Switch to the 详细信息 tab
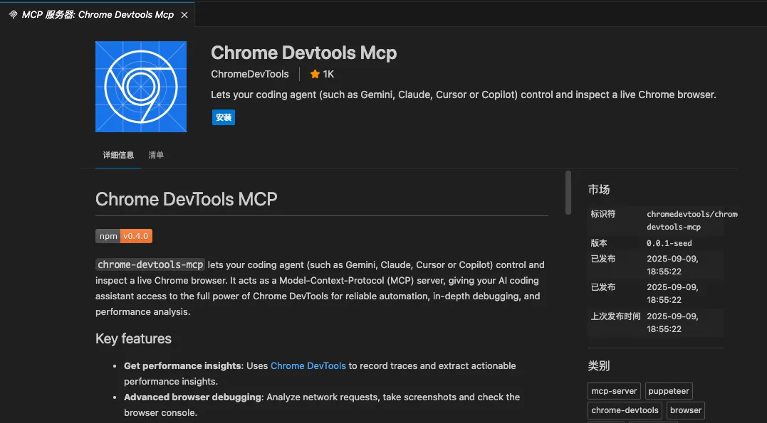The width and height of the screenshot is (767, 423). [x=118, y=155]
